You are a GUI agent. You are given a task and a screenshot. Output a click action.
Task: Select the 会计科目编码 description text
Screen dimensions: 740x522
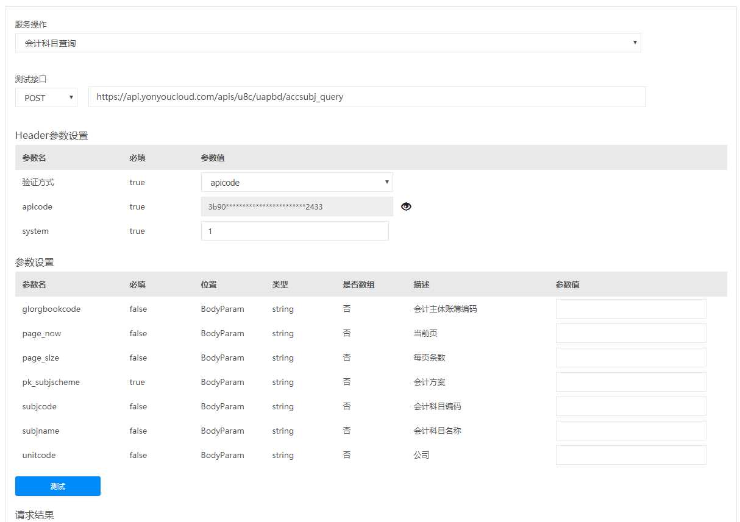pyautogui.click(x=437, y=406)
